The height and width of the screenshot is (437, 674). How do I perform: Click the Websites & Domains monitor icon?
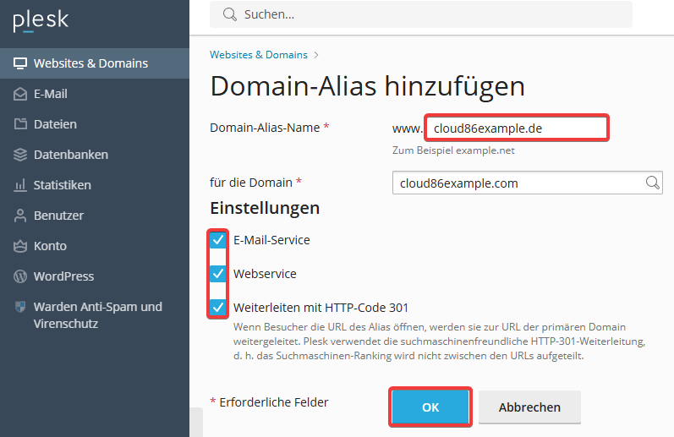pos(19,63)
